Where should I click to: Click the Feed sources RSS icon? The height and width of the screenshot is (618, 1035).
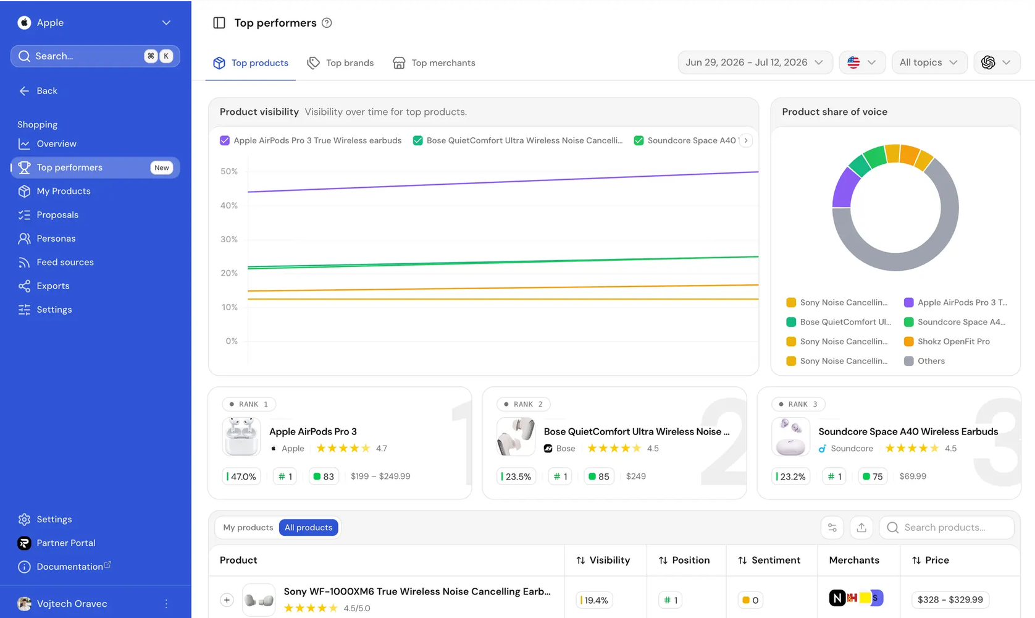pyautogui.click(x=24, y=263)
